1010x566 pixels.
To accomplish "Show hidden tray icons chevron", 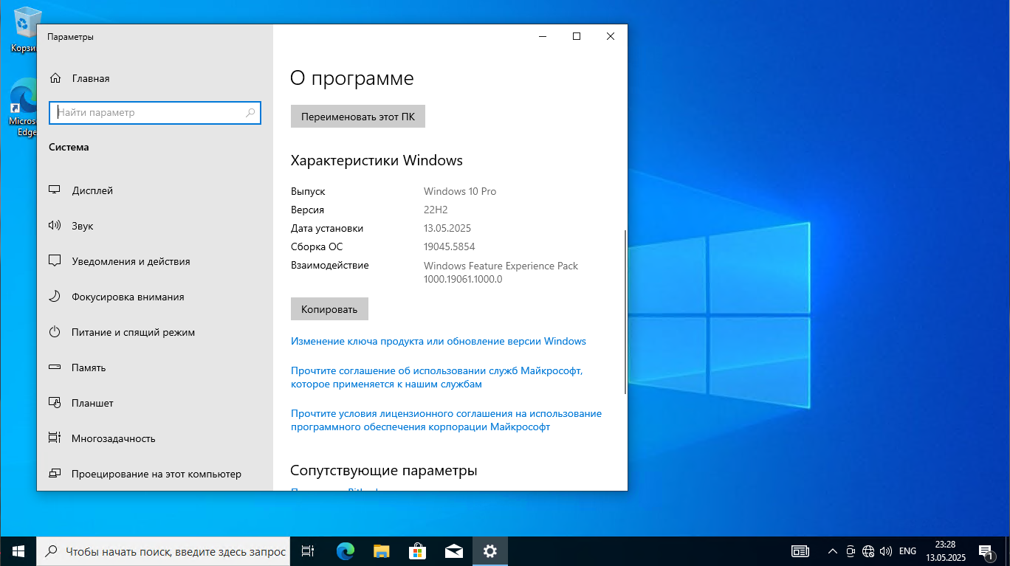I will click(x=833, y=551).
